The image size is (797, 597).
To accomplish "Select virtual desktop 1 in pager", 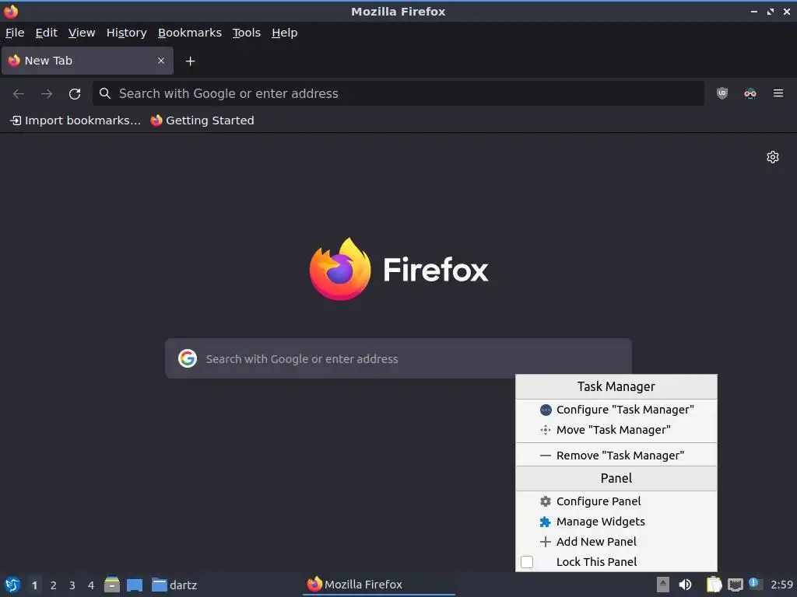I will tap(34, 585).
